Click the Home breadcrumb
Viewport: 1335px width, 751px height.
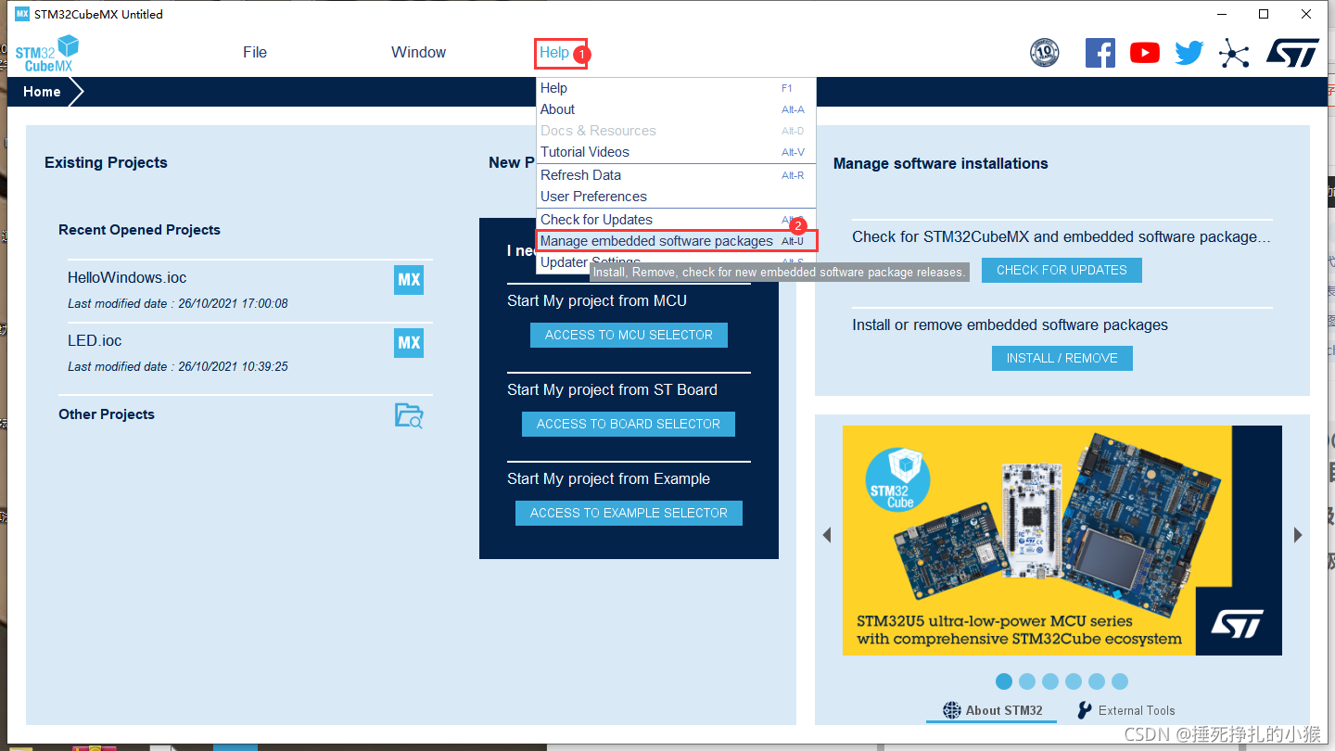(42, 92)
